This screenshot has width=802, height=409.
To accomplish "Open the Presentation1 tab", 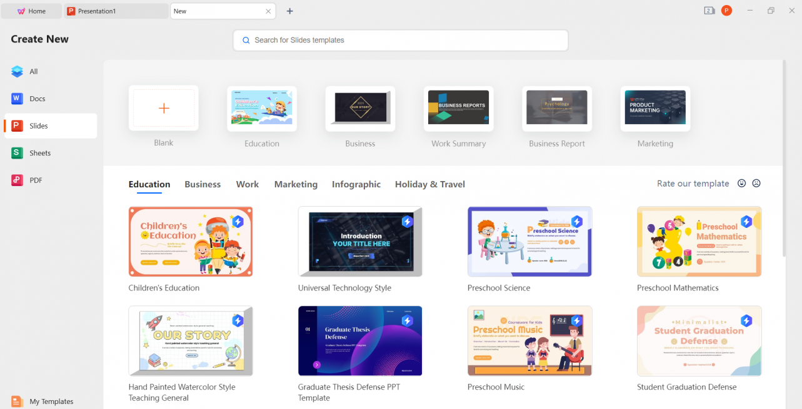I will 116,11.
